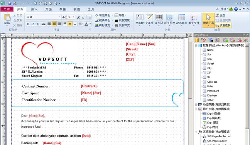Switch to the Insert (插入) tab
Image resolution: width=250 pixels, height=145 pixels.
click(34, 9)
